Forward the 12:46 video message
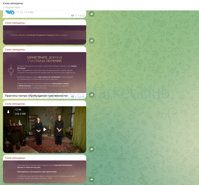199x185 pixels. click(91, 149)
